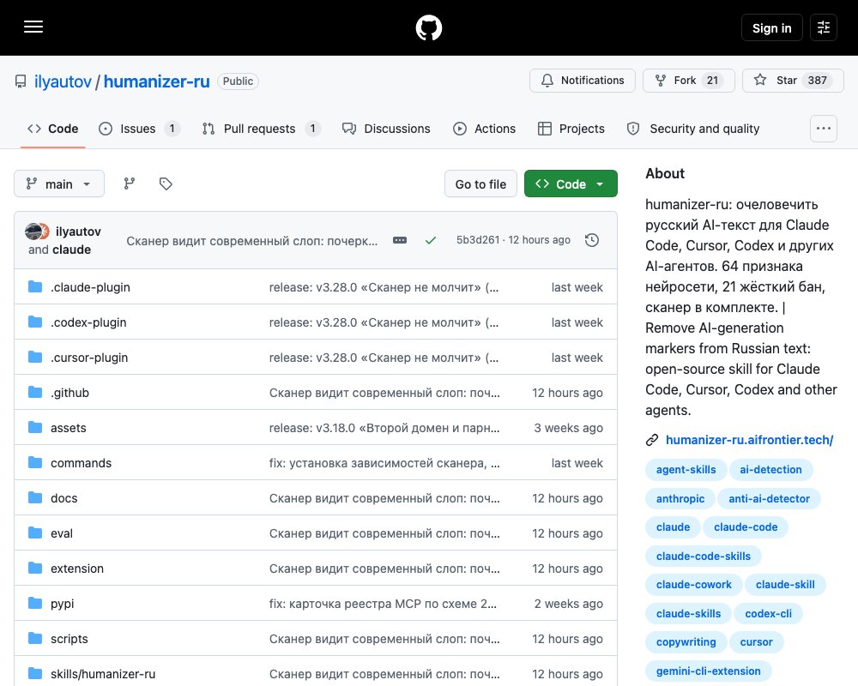Select the claude-cowork topic tag
This screenshot has height=686, width=858.
(694, 584)
